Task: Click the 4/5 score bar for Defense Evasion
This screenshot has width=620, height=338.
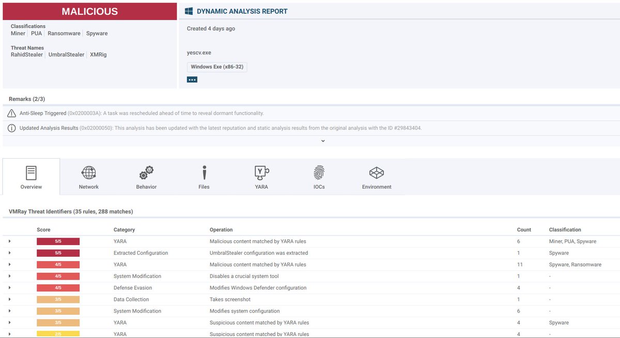Action: 58,288
